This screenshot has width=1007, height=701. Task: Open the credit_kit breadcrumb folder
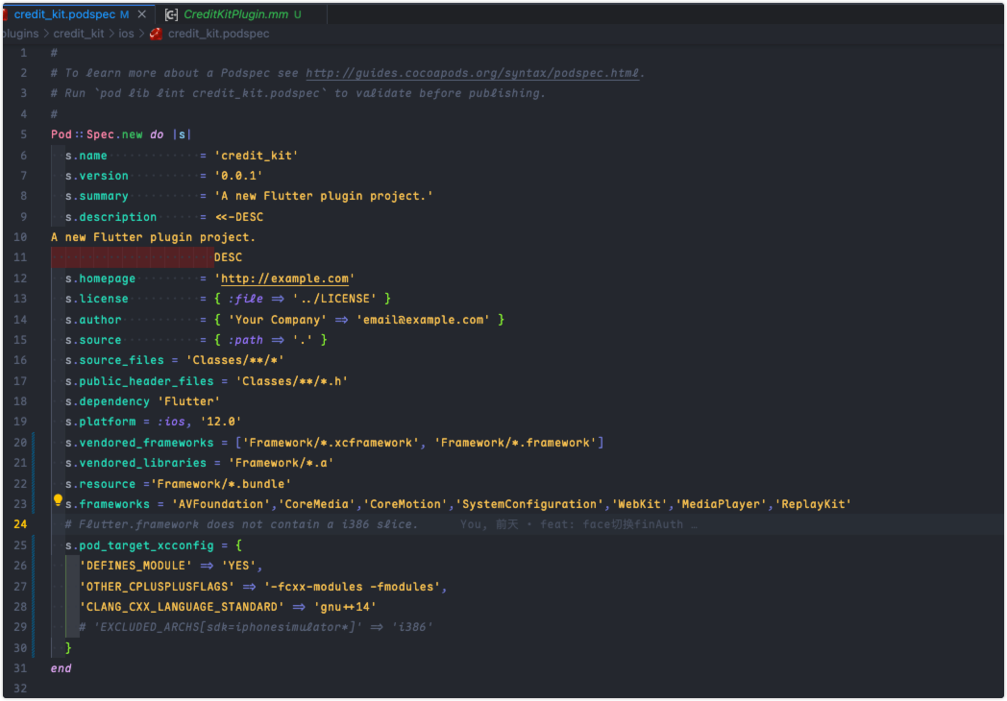pos(79,34)
